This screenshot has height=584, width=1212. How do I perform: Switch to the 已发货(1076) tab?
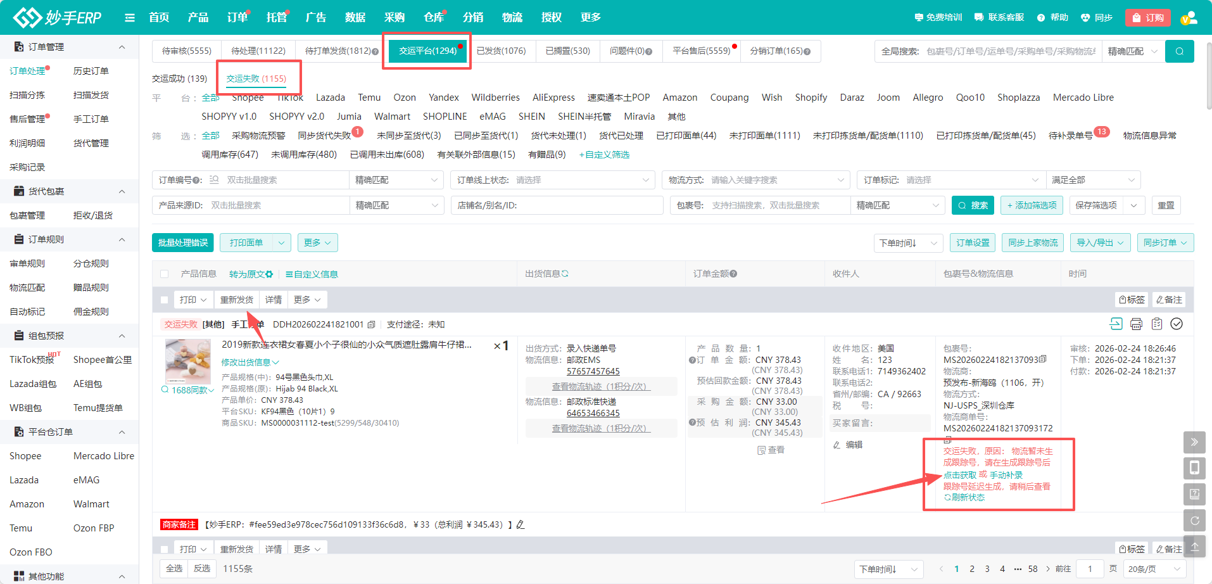click(x=501, y=51)
